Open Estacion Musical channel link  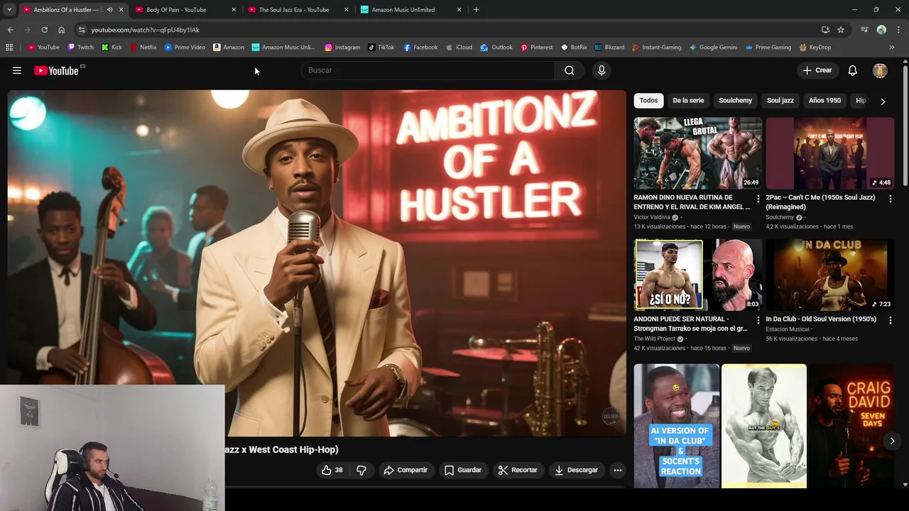click(788, 329)
